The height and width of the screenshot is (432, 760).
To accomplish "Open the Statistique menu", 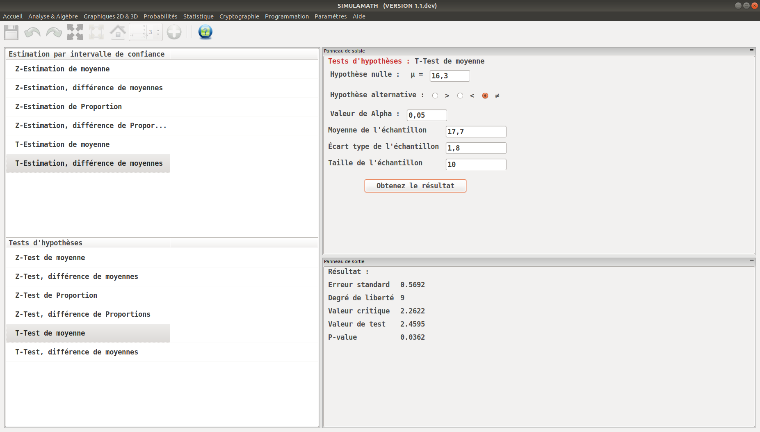I will 199,16.
